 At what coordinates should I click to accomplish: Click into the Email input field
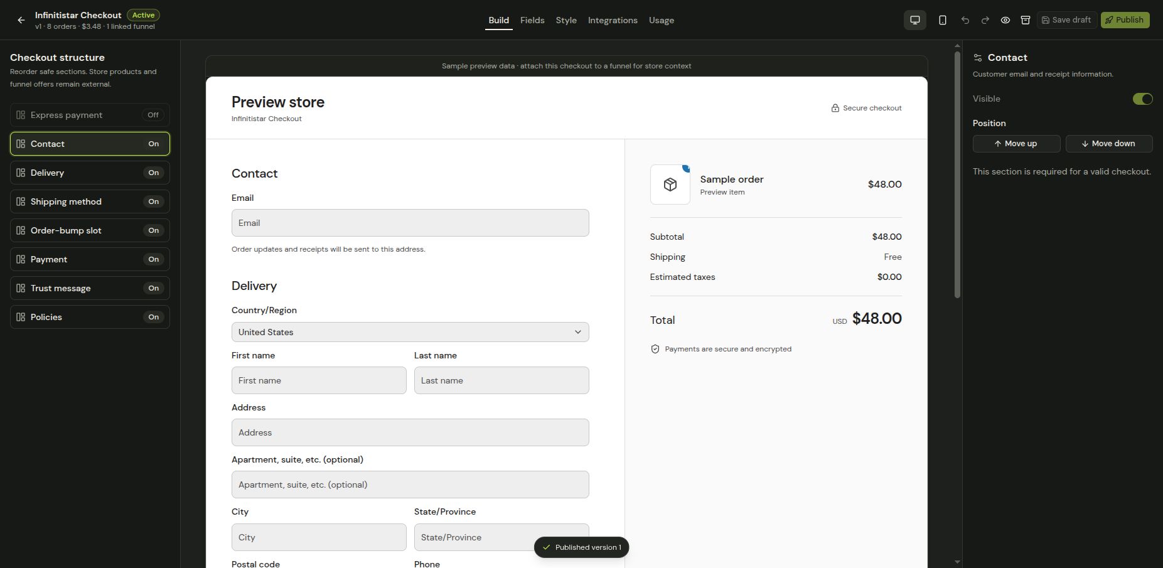click(410, 223)
